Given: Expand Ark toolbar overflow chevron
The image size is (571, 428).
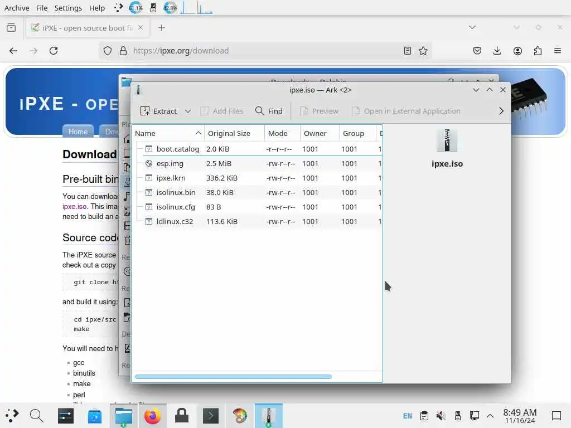Looking at the screenshot, I should (501, 111).
